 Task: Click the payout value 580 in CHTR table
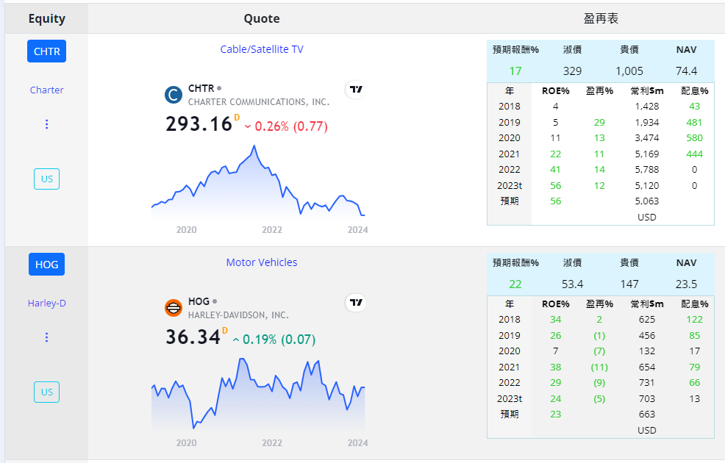[x=694, y=137]
